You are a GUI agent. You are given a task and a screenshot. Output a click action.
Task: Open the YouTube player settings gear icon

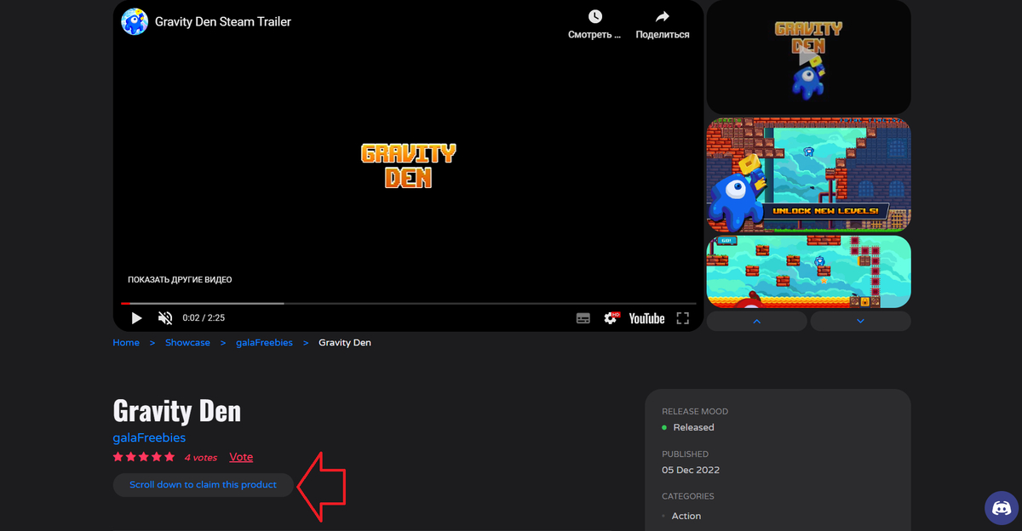611,317
